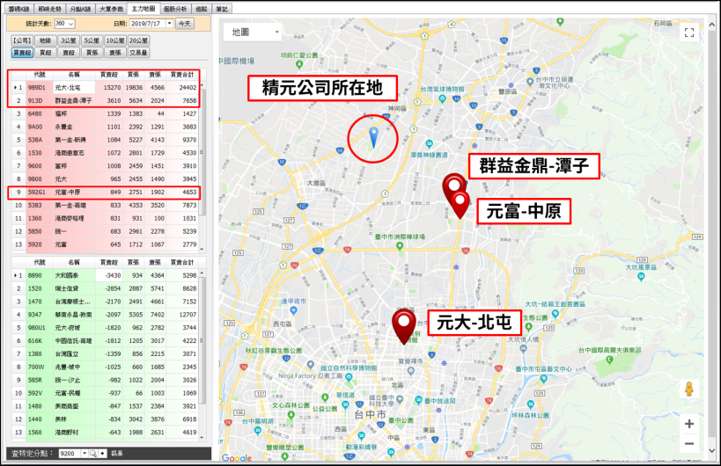721x466 pixels.
Task: Select the row 第一金-新興
Action: click(x=106, y=140)
